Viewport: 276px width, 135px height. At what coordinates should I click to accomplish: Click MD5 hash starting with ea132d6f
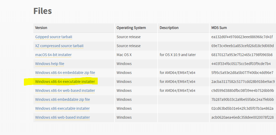click(x=242, y=37)
